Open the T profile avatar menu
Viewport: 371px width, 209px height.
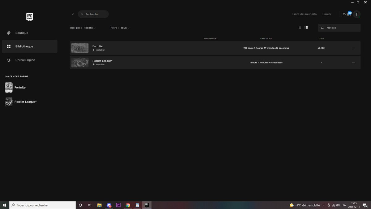point(357,14)
